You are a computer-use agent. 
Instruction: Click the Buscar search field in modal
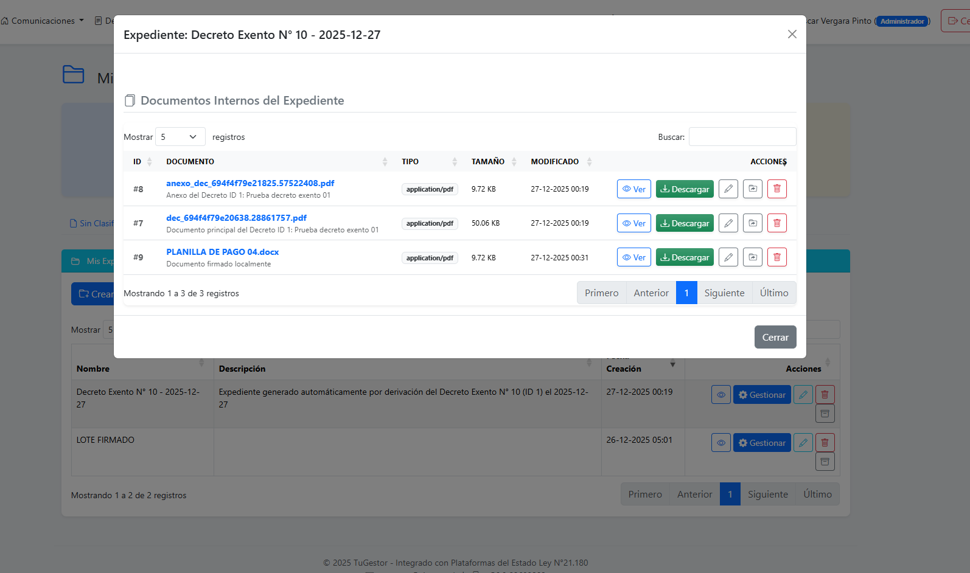click(x=742, y=137)
